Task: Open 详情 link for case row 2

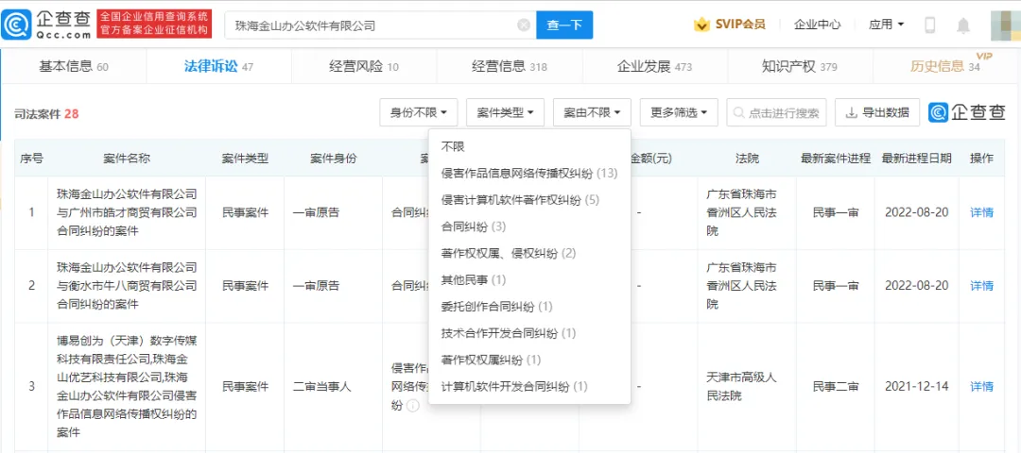Action: tap(982, 285)
